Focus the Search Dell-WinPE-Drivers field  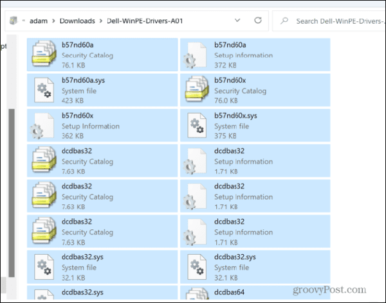pos(329,21)
